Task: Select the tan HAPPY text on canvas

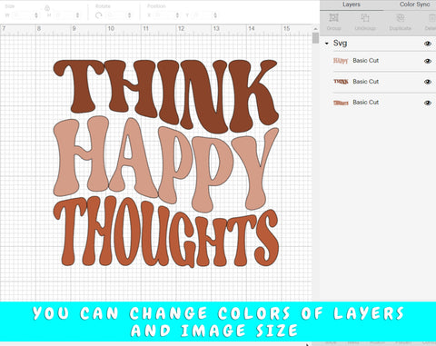Action: click(165, 165)
